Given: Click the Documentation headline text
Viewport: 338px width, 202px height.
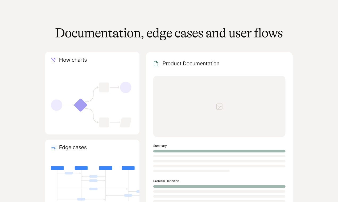Looking at the screenshot, I should click(x=169, y=33).
